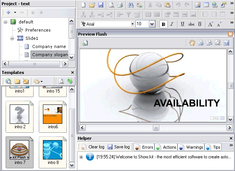235x171 pixels.
Task: Refresh the Flash preview with the clock page icon
Action: (x=85, y=43)
